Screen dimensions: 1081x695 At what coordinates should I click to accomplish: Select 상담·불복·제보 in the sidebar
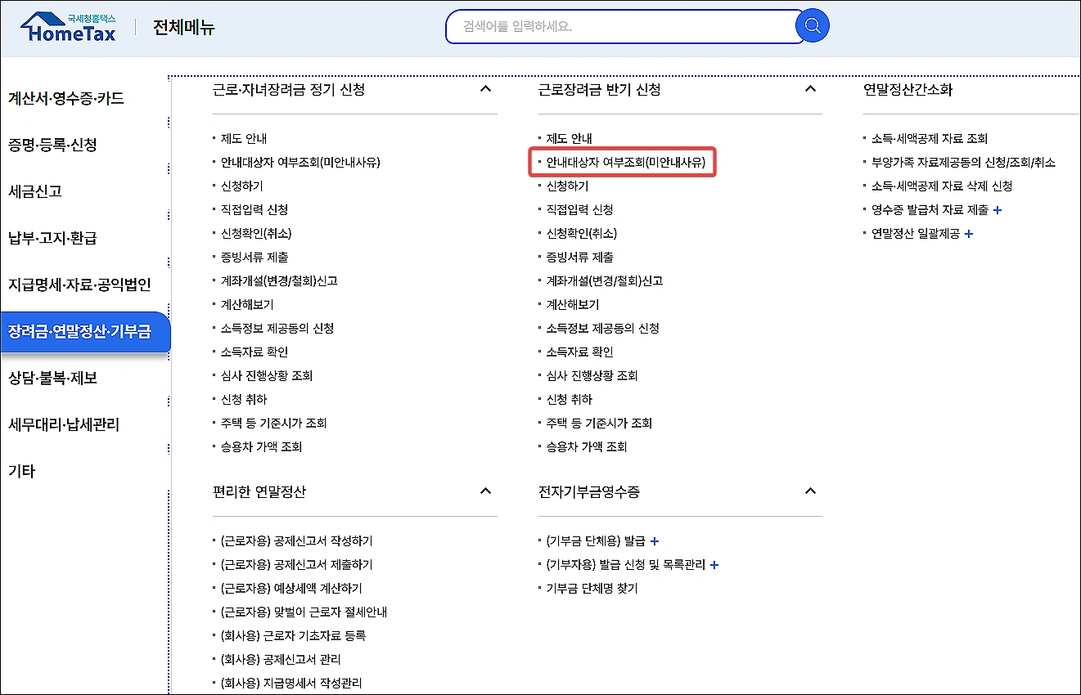coord(54,378)
